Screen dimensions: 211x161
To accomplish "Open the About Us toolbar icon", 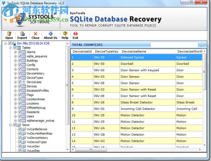I will click(51, 34).
